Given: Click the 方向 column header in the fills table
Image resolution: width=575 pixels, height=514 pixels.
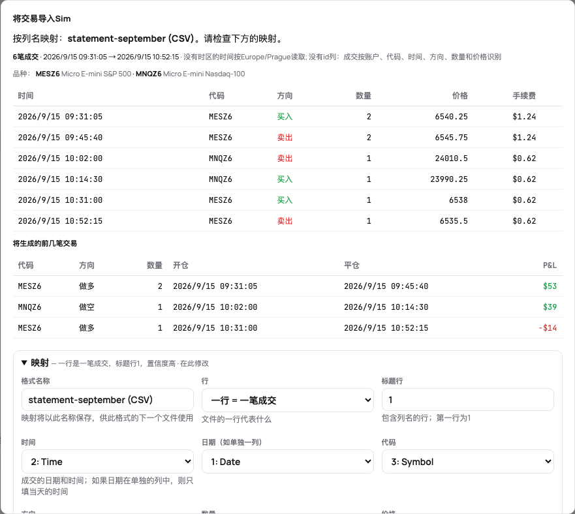Looking at the screenshot, I should point(285,96).
